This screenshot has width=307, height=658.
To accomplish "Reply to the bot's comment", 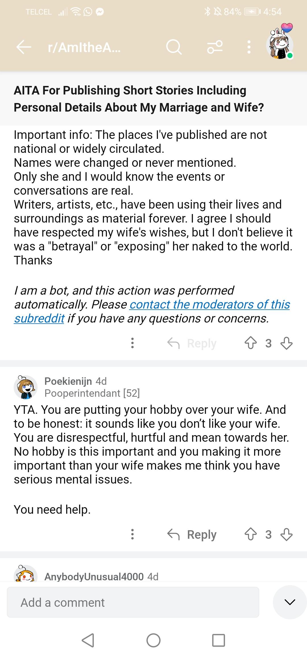I will (192, 343).
